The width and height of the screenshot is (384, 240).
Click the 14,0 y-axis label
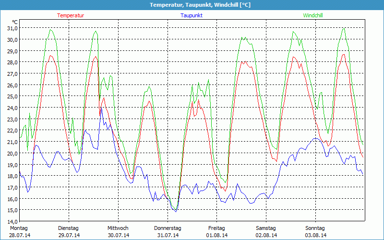coord(12,222)
